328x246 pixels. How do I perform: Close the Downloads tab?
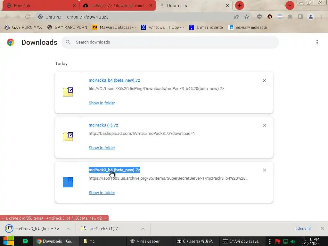coord(227,6)
